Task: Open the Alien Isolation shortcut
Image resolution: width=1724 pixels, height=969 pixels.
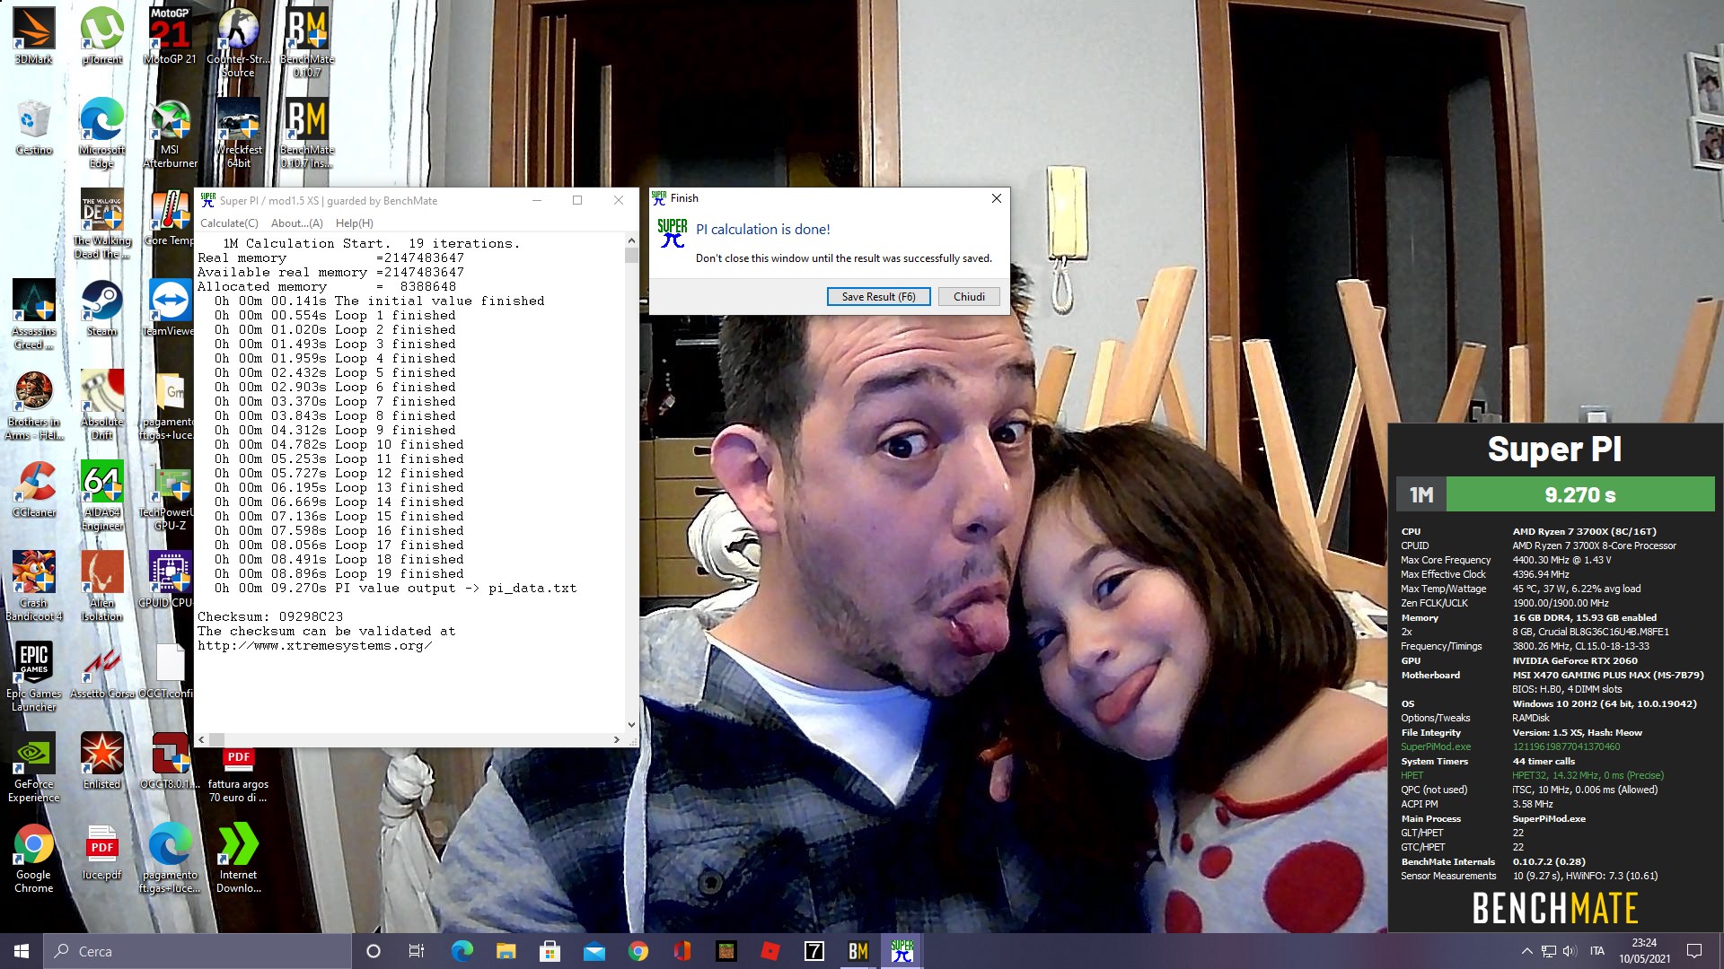Action: point(102,586)
